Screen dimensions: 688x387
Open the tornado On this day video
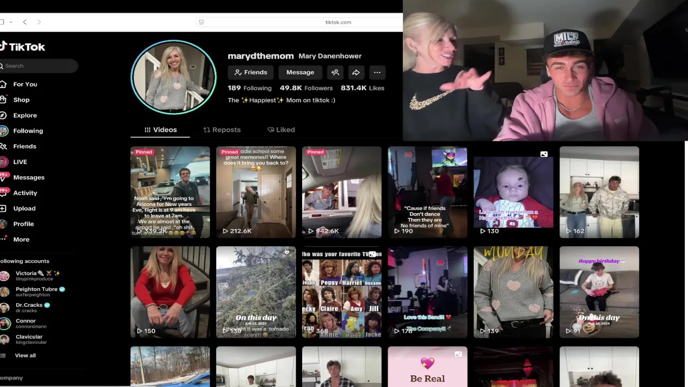coord(256,292)
